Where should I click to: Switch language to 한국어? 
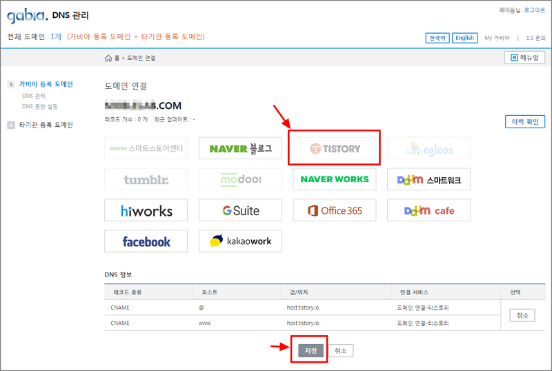437,38
